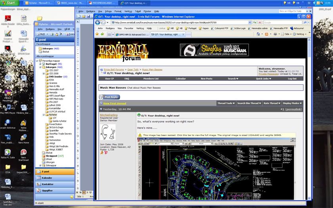Image resolution: width=333 pixels, height=208 pixels.
Task: Collapse the Inkorgen folder in Alla e-postmappar
Action: point(40,67)
